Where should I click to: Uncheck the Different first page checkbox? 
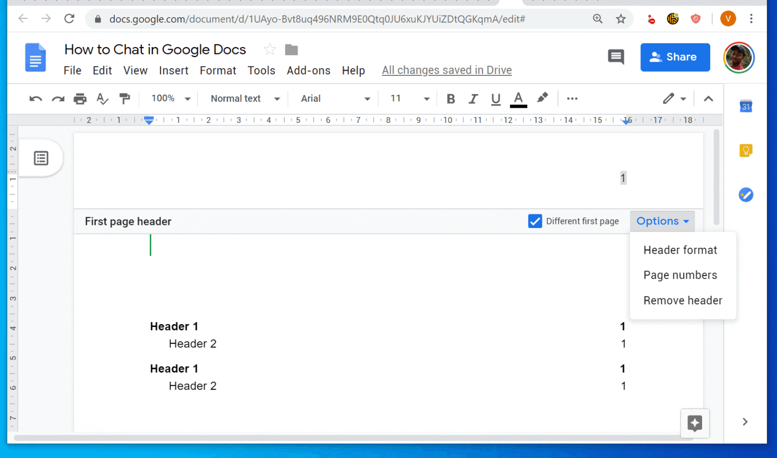535,221
